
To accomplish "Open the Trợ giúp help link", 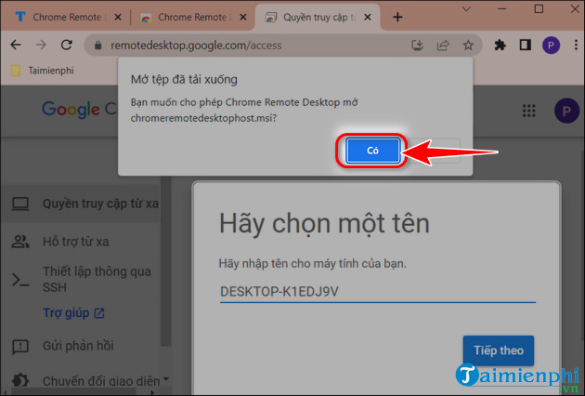I will pos(73,312).
